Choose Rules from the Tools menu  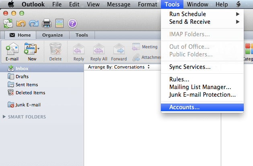202,79
